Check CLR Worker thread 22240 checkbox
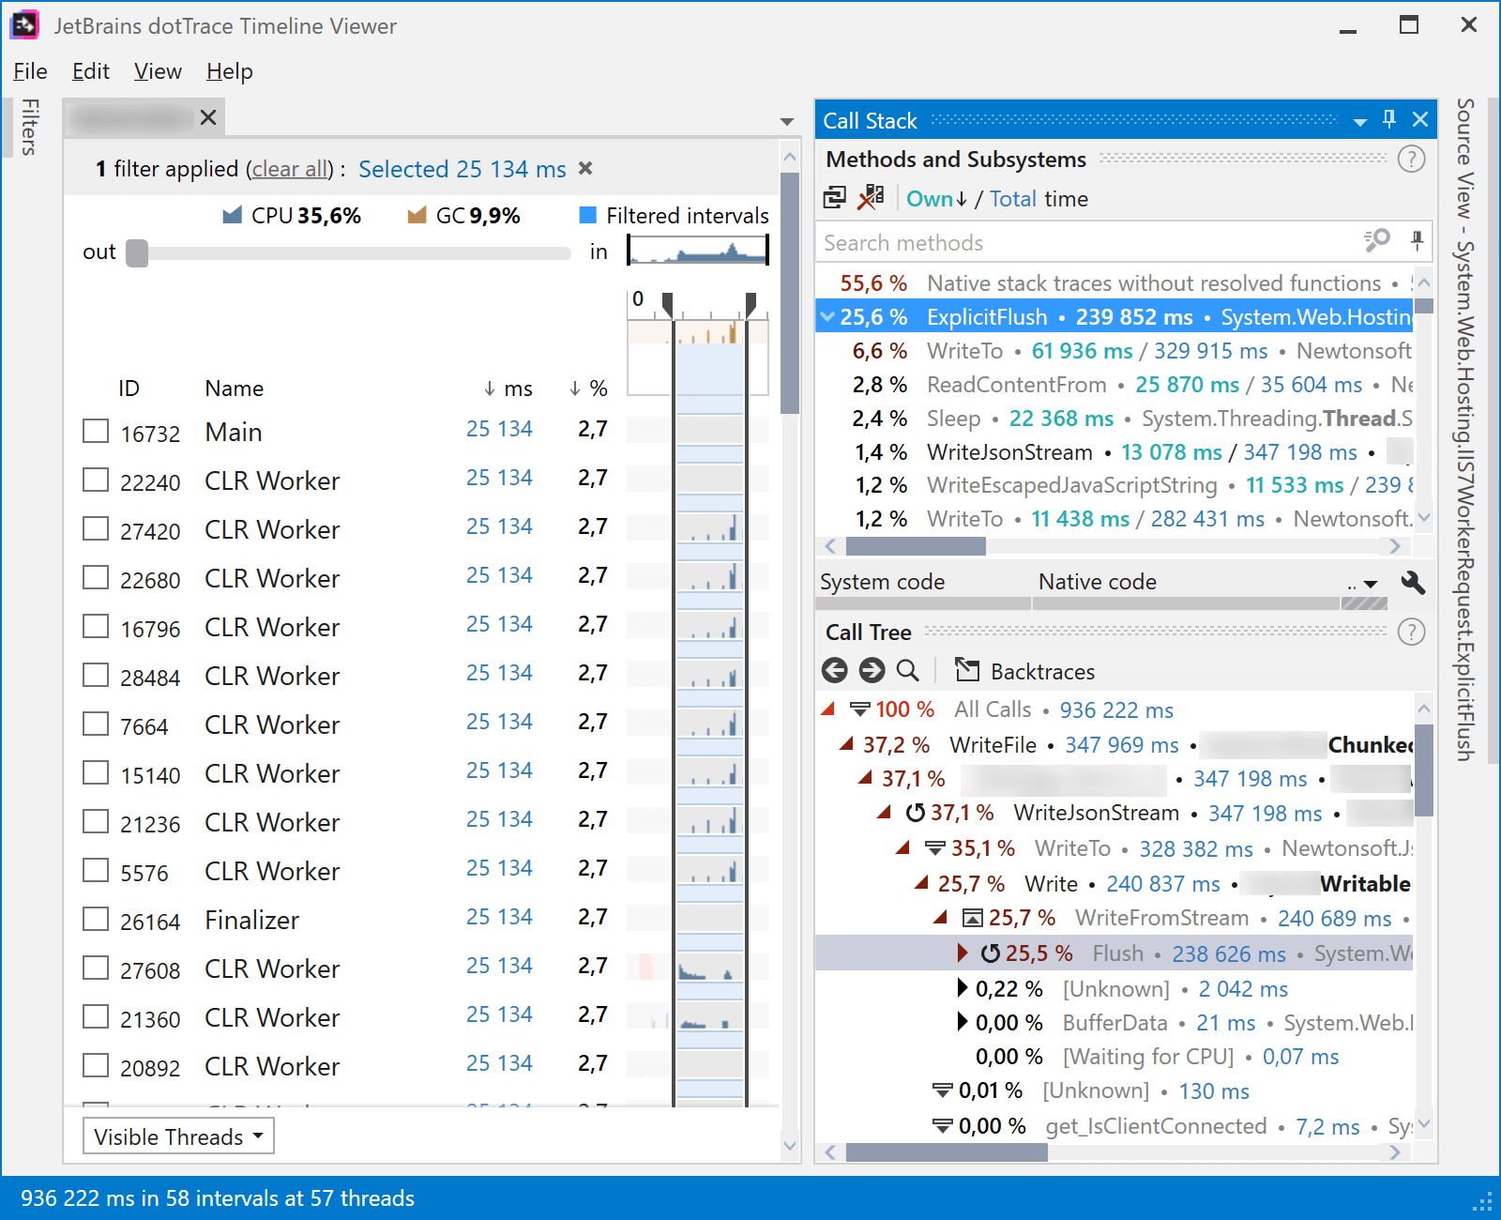The image size is (1501, 1220). point(96,480)
